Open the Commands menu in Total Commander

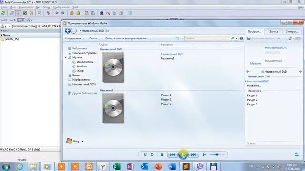point(26,7)
